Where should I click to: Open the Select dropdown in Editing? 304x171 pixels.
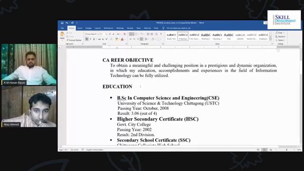point(280,40)
